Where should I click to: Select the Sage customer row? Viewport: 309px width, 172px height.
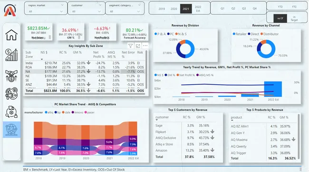[x=185, y=126]
